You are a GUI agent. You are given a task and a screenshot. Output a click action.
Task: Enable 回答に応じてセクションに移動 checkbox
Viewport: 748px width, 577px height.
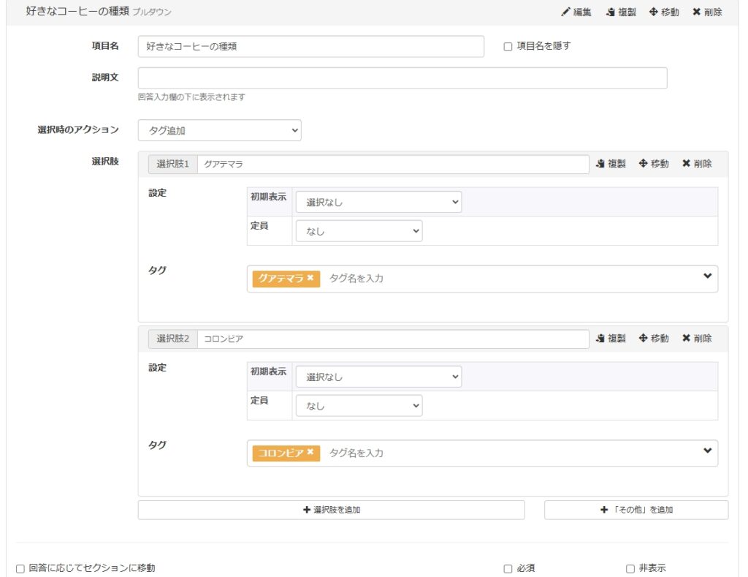coord(20,569)
